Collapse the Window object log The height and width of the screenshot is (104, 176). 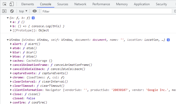8,40
